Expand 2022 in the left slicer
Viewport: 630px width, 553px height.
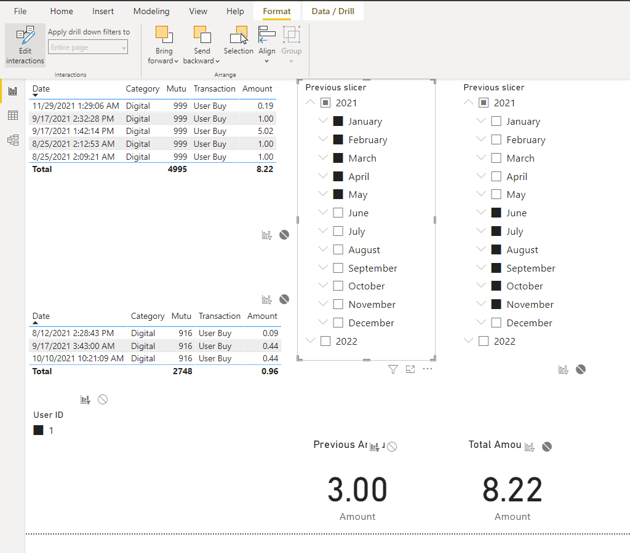point(310,340)
